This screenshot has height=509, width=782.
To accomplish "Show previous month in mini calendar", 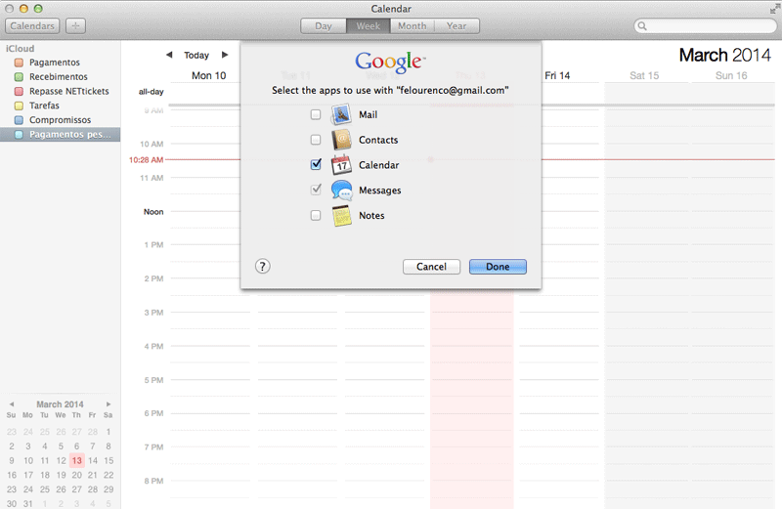I will click(x=12, y=404).
